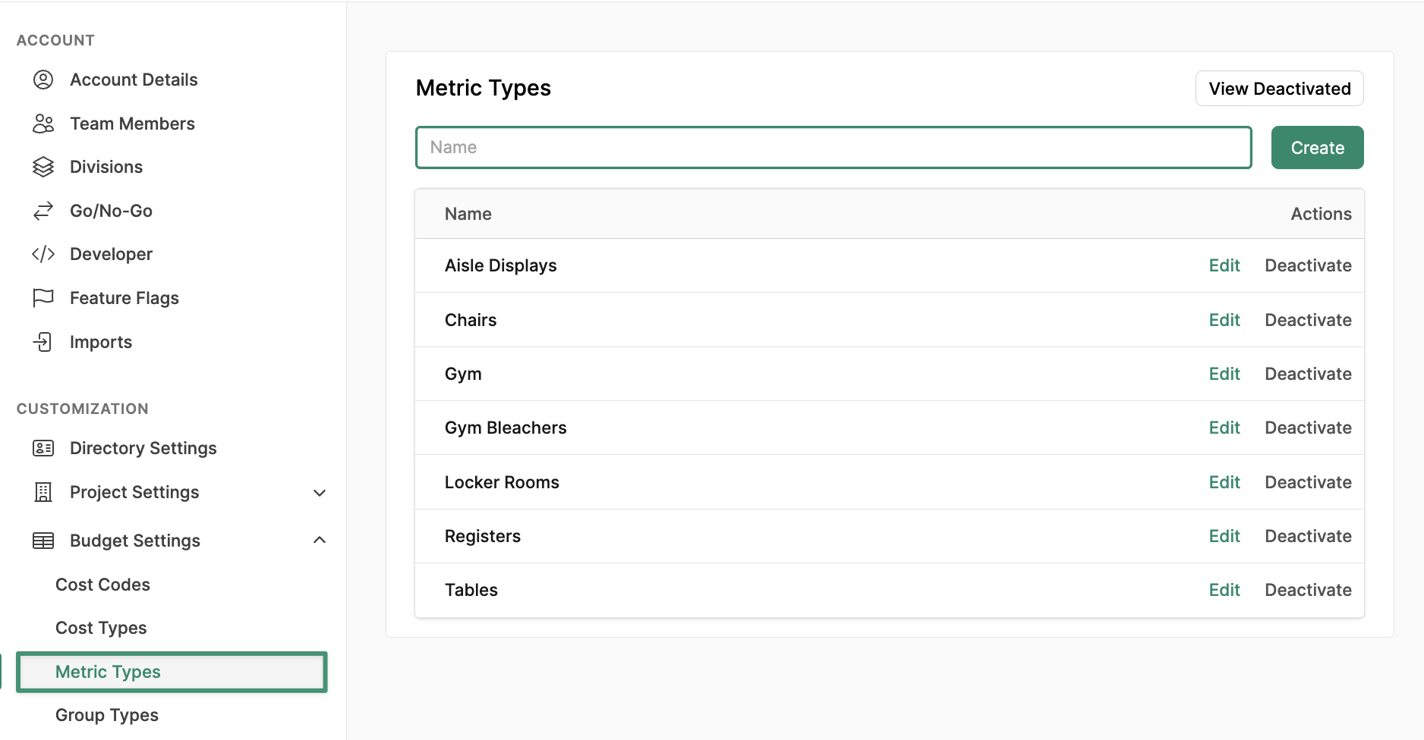Focus the Name input field

tap(833, 147)
